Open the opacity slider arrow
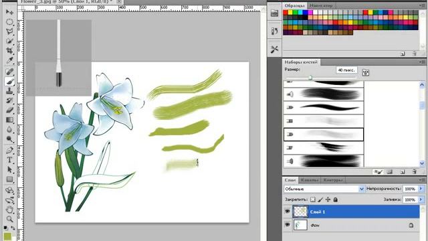Screen dimensions: 428x241 click(x=421, y=189)
